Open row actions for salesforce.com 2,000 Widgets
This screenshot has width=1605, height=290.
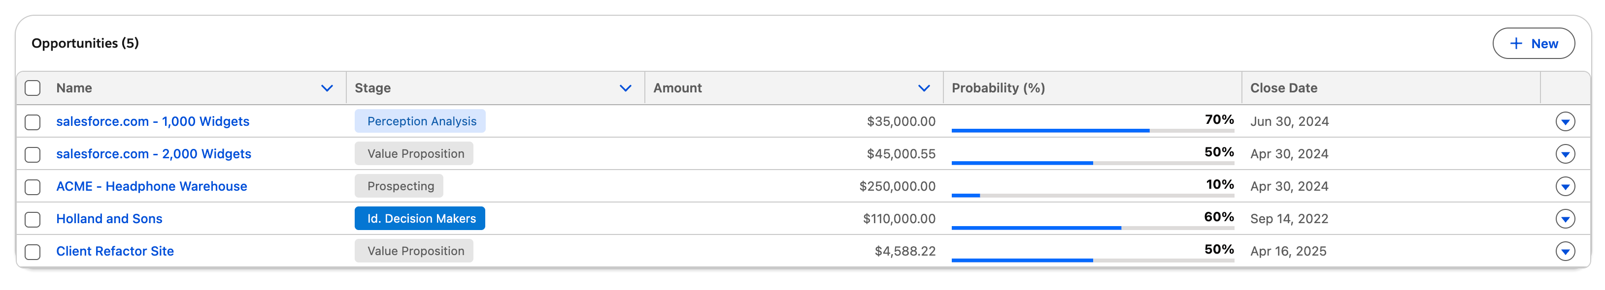point(1565,154)
